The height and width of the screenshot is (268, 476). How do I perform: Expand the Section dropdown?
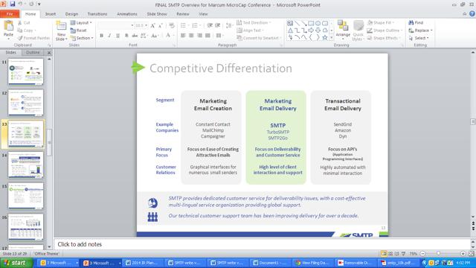point(82,38)
